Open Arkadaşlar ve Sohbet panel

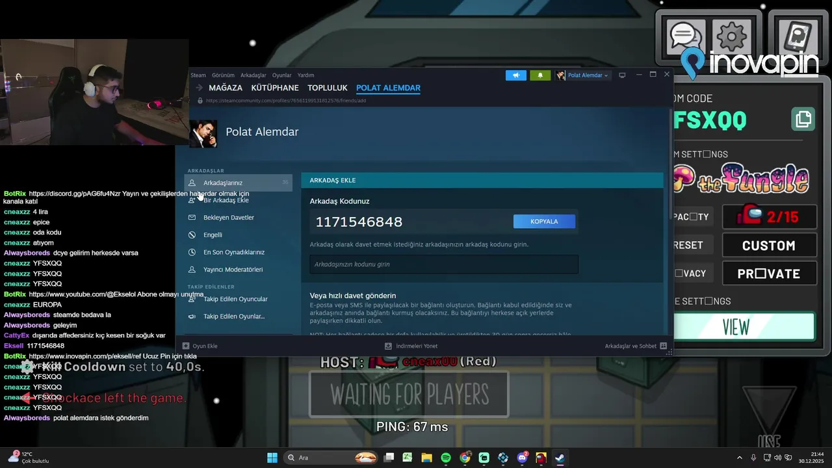pyautogui.click(x=636, y=346)
